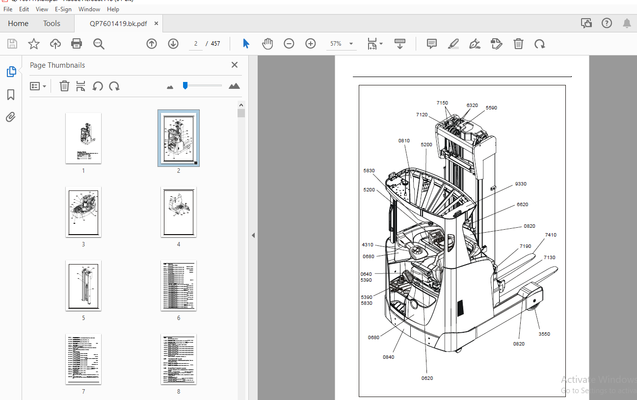Viewport: 637px width, 400px height.
Task: Select page 2 thumbnail
Action: pos(179,138)
